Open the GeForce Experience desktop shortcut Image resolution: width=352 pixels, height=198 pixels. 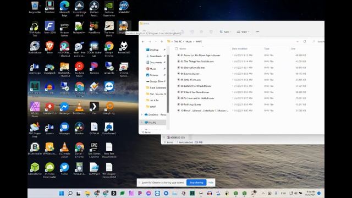pyautogui.click(x=109, y=9)
